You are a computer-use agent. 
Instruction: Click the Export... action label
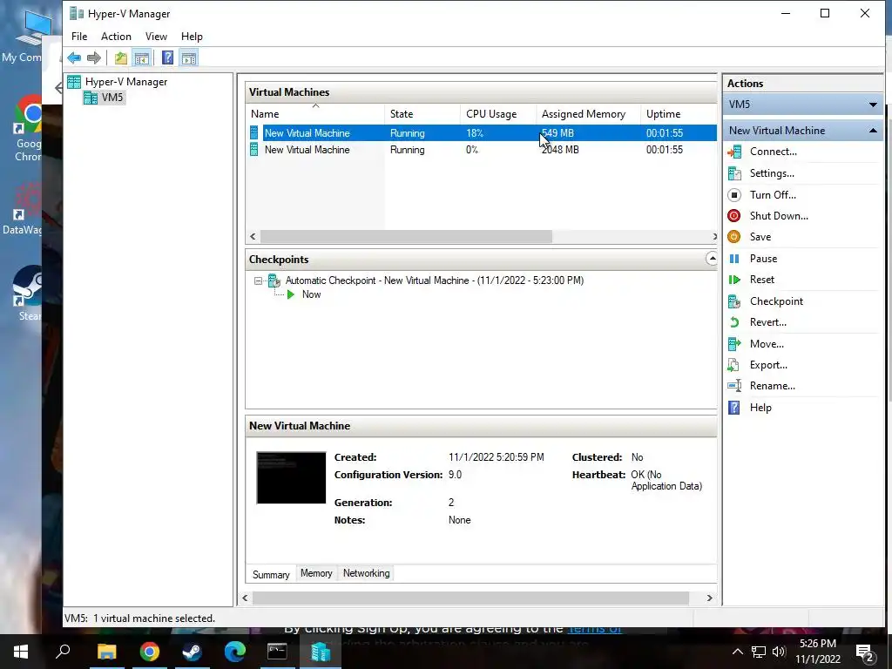point(768,365)
